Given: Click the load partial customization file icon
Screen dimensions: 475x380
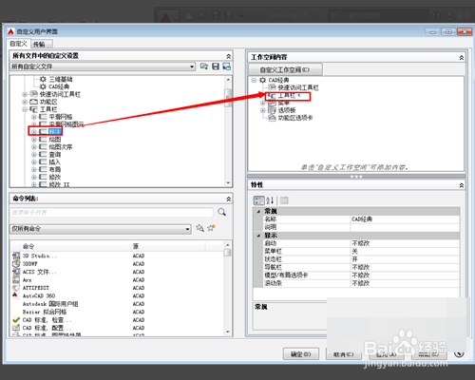Looking at the screenshot, I should coord(204,66).
